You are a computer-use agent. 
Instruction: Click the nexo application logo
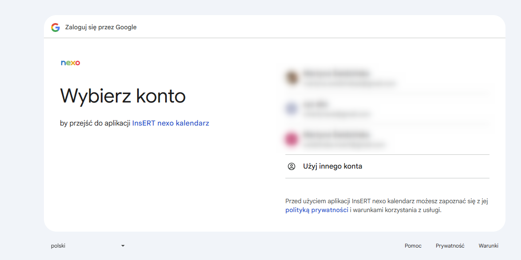pos(71,63)
